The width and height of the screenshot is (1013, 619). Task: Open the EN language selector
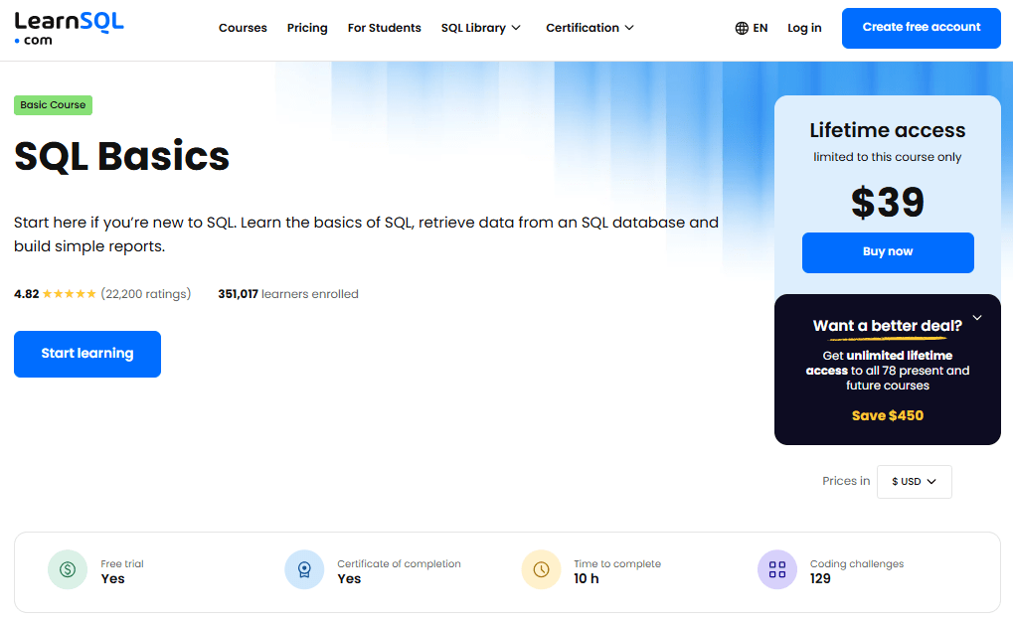[x=752, y=28]
